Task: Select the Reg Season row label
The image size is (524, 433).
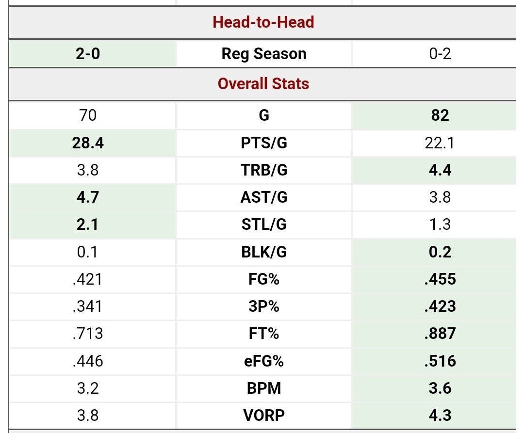Action: click(263, 53)
